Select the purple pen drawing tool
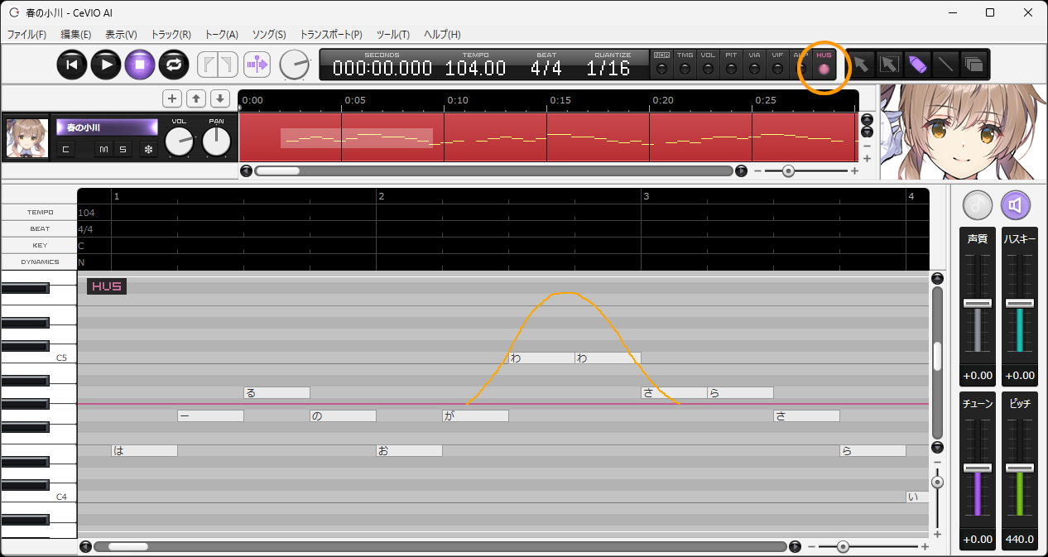This screenshot has height=557, width=1048. click(916, 65)
